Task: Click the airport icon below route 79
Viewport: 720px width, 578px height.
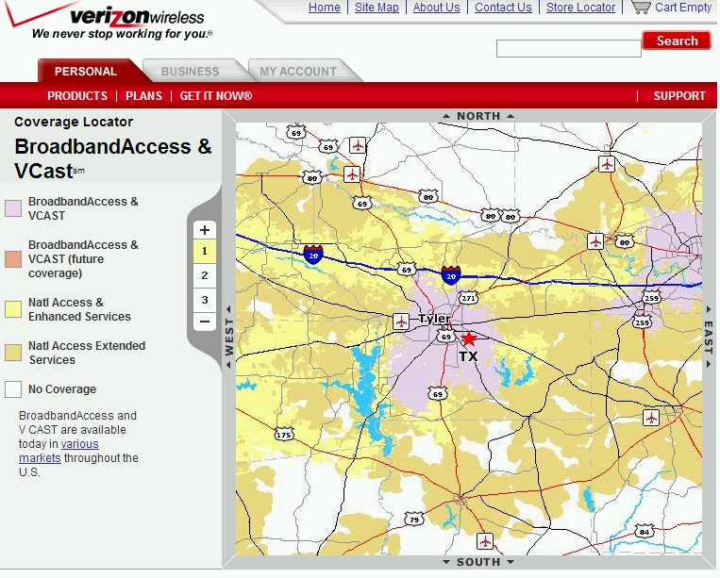Action: (x=484, y=540)
